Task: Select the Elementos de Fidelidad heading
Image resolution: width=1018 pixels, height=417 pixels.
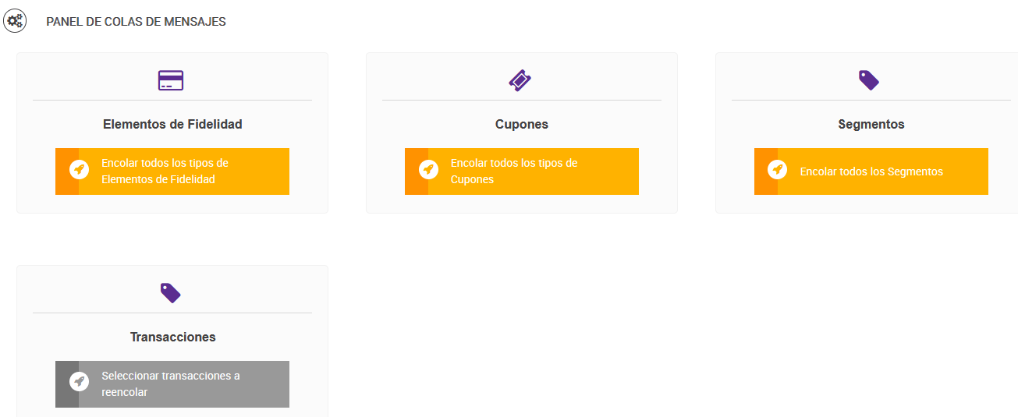Action: (172, 124)
